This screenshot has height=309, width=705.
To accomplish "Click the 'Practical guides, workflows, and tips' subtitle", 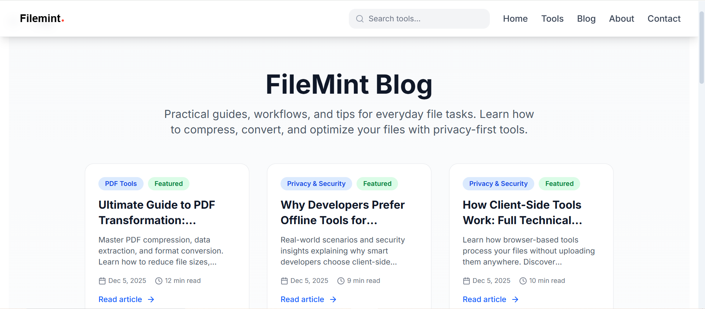I will 349,122.
